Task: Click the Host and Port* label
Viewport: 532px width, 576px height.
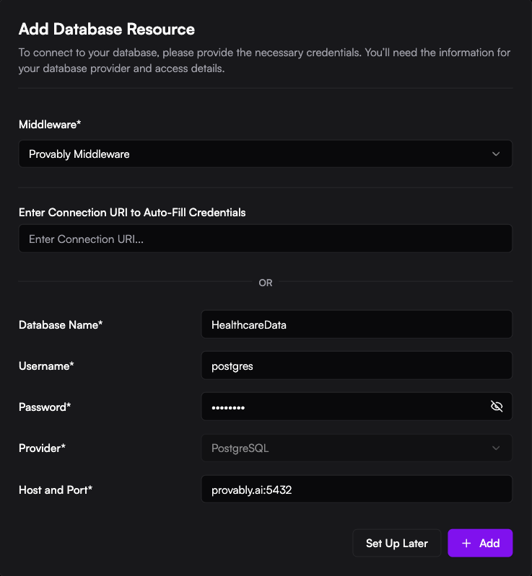Action: tap(56, 489)
